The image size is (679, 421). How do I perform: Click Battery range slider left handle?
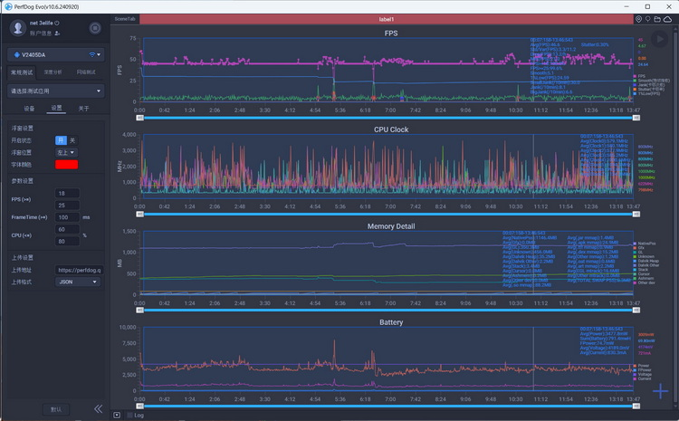click(139, 406)
